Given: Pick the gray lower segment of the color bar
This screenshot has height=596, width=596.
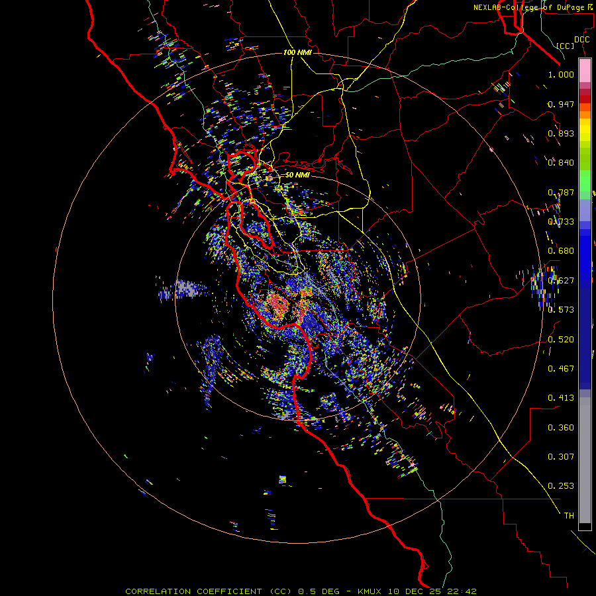Looking at the screenshot, I should [x=585, y=460].
